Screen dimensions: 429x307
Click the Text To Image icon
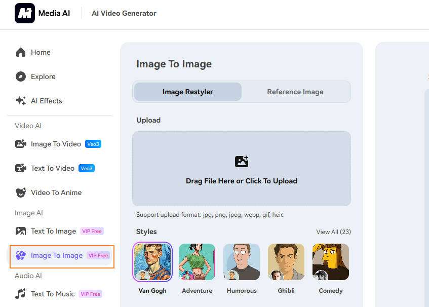(21, 231)
